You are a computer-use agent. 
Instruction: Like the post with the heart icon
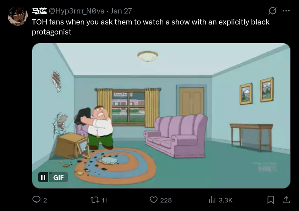153,200
